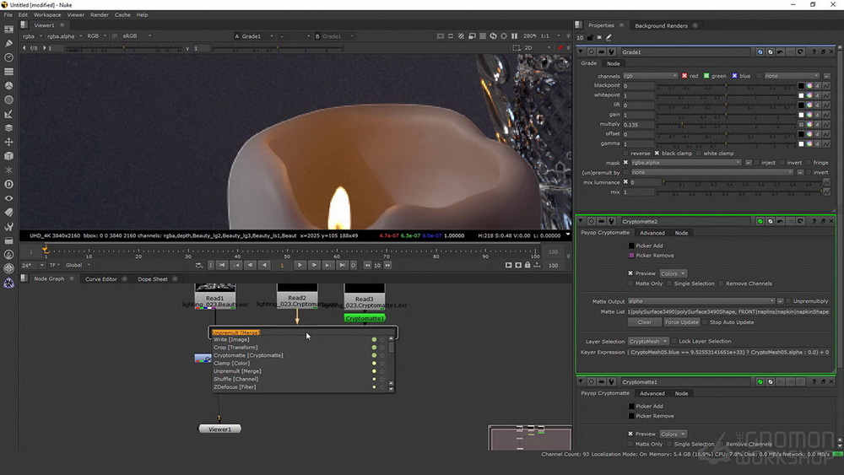Click the multiply slider track
Viewport: 844px width, 475px height.
726,124
